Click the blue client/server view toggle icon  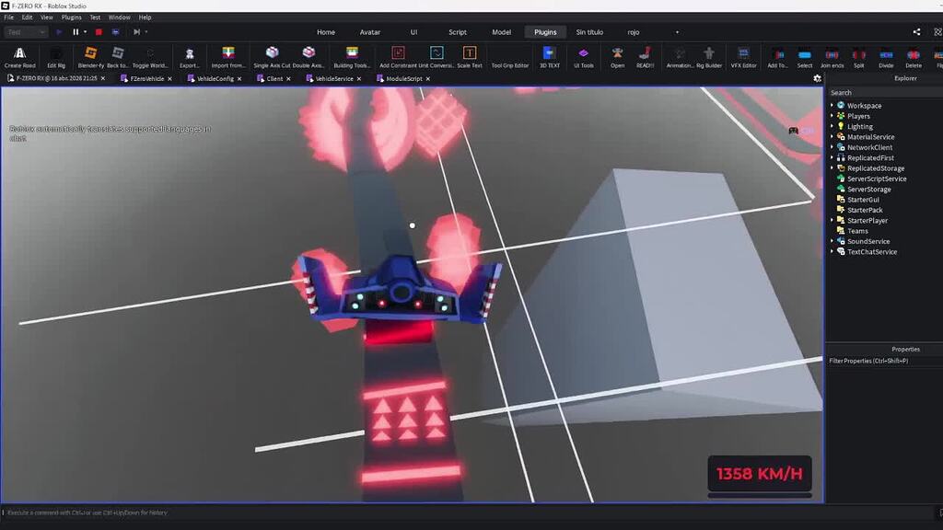coord(115,32)
